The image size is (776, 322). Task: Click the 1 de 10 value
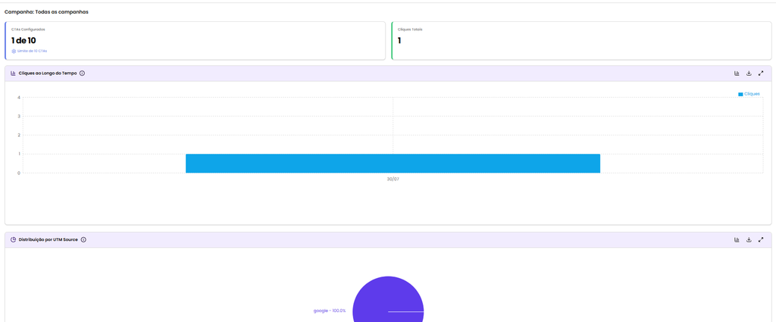(23, 41)
